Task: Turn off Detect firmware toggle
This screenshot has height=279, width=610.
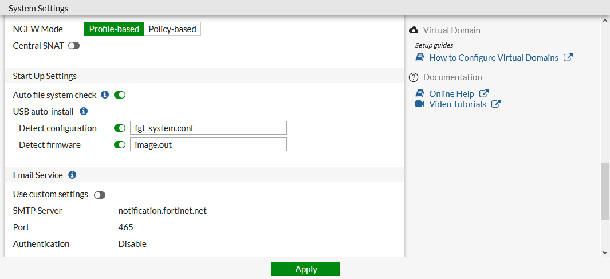Action: [x=120, y=144]
